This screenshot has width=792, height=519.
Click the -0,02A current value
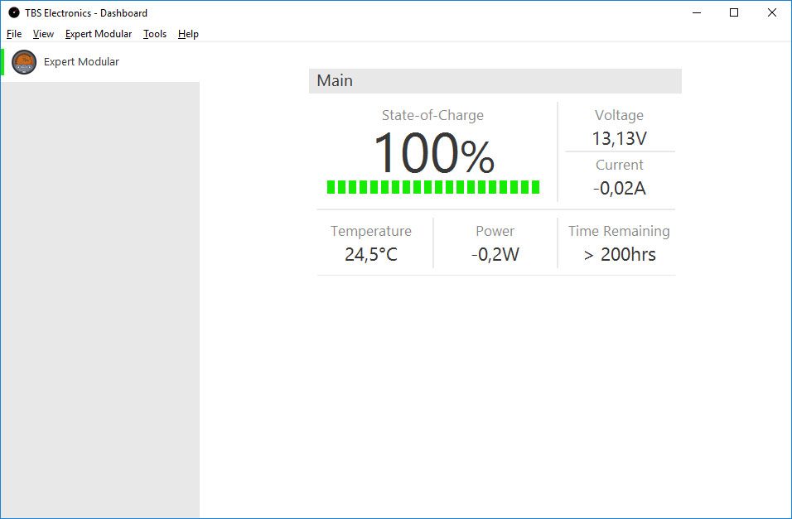tap(619, 188)
